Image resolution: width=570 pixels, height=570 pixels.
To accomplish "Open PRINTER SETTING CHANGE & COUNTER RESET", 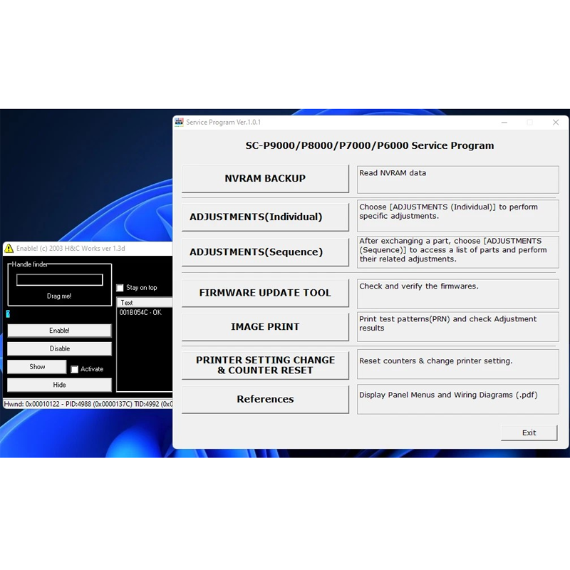I will point(265,365).
